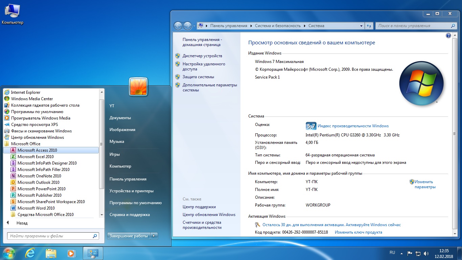This screenshot has width=462, height=260.
Task: Open Документы from Start menu right pane
Action: (x=120, y=118)
